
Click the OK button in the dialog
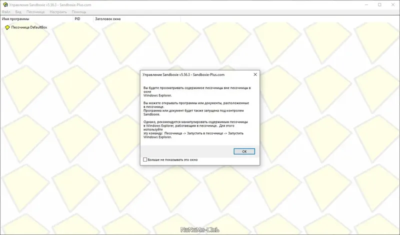click(x=244, y=151)
